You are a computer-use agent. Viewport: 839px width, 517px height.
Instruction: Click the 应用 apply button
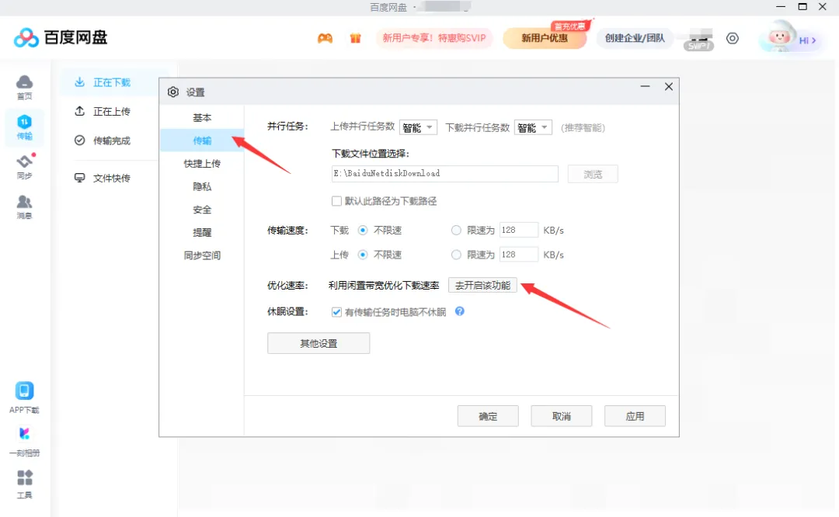(x=635, y=416)
